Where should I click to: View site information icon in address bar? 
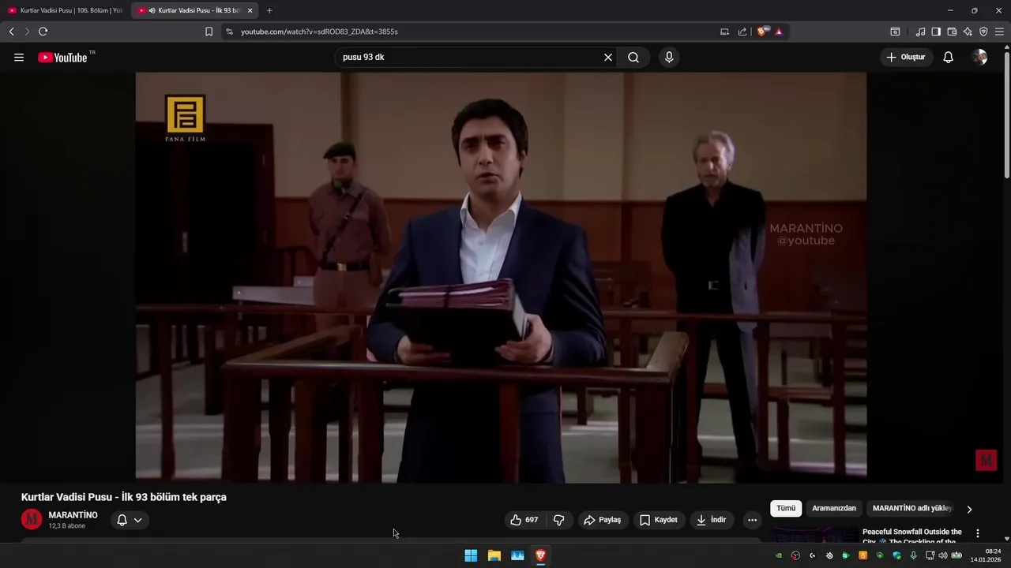[229, 32]
